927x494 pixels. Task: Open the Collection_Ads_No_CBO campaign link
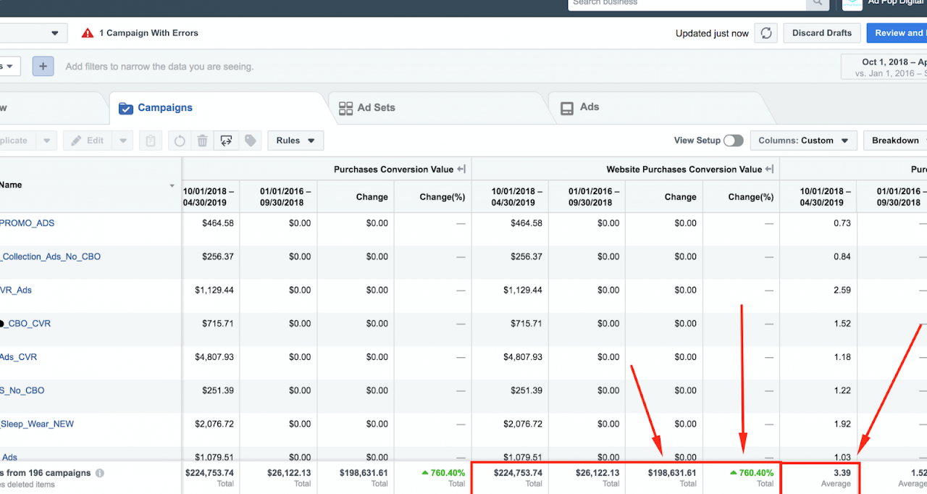(x=51, y=256)
